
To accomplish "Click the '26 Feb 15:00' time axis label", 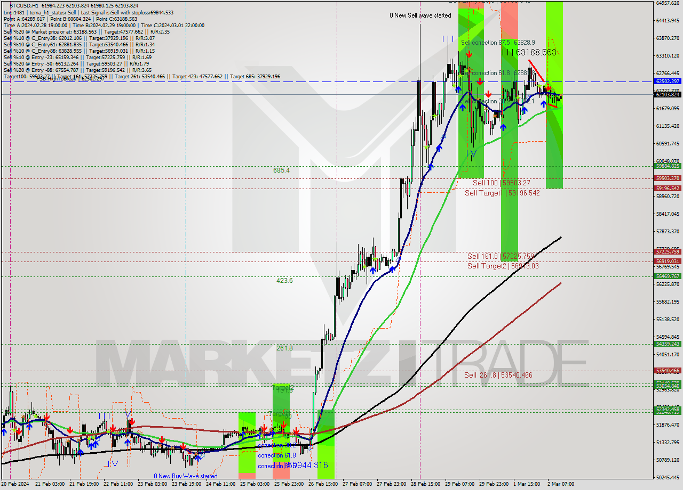I will click(x=322, y=484).
